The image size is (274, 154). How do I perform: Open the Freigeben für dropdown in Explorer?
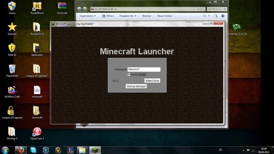(128, 16)
